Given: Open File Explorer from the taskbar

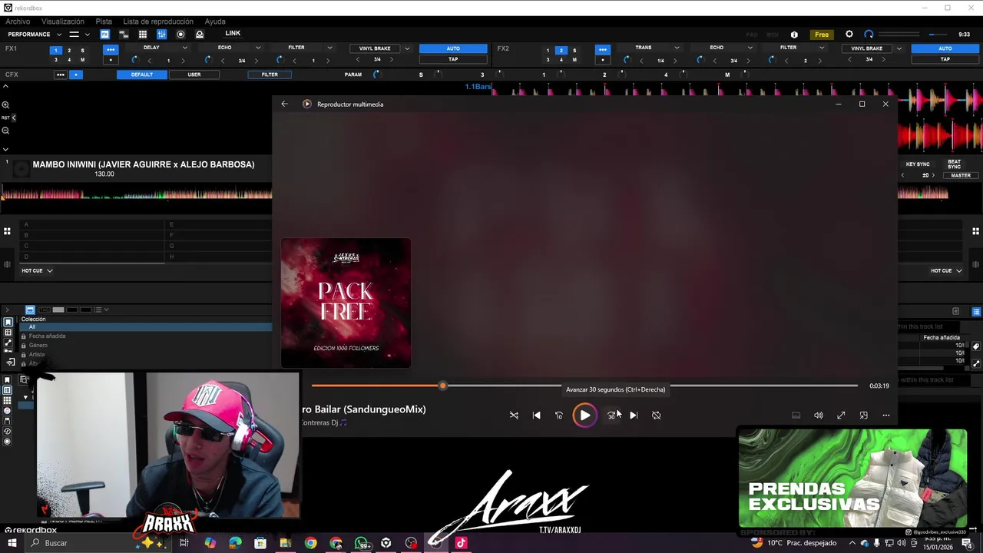Looking at the screenshot, I should point(285,543).
